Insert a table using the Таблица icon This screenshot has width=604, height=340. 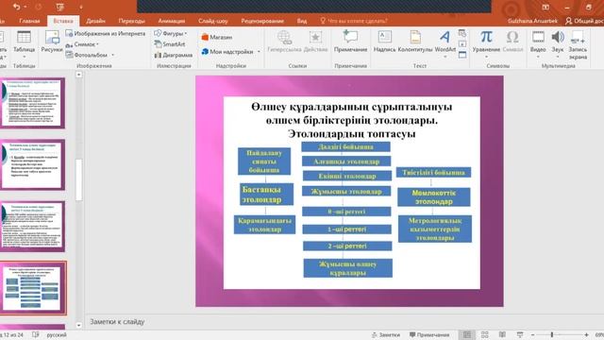coord(24,38)
